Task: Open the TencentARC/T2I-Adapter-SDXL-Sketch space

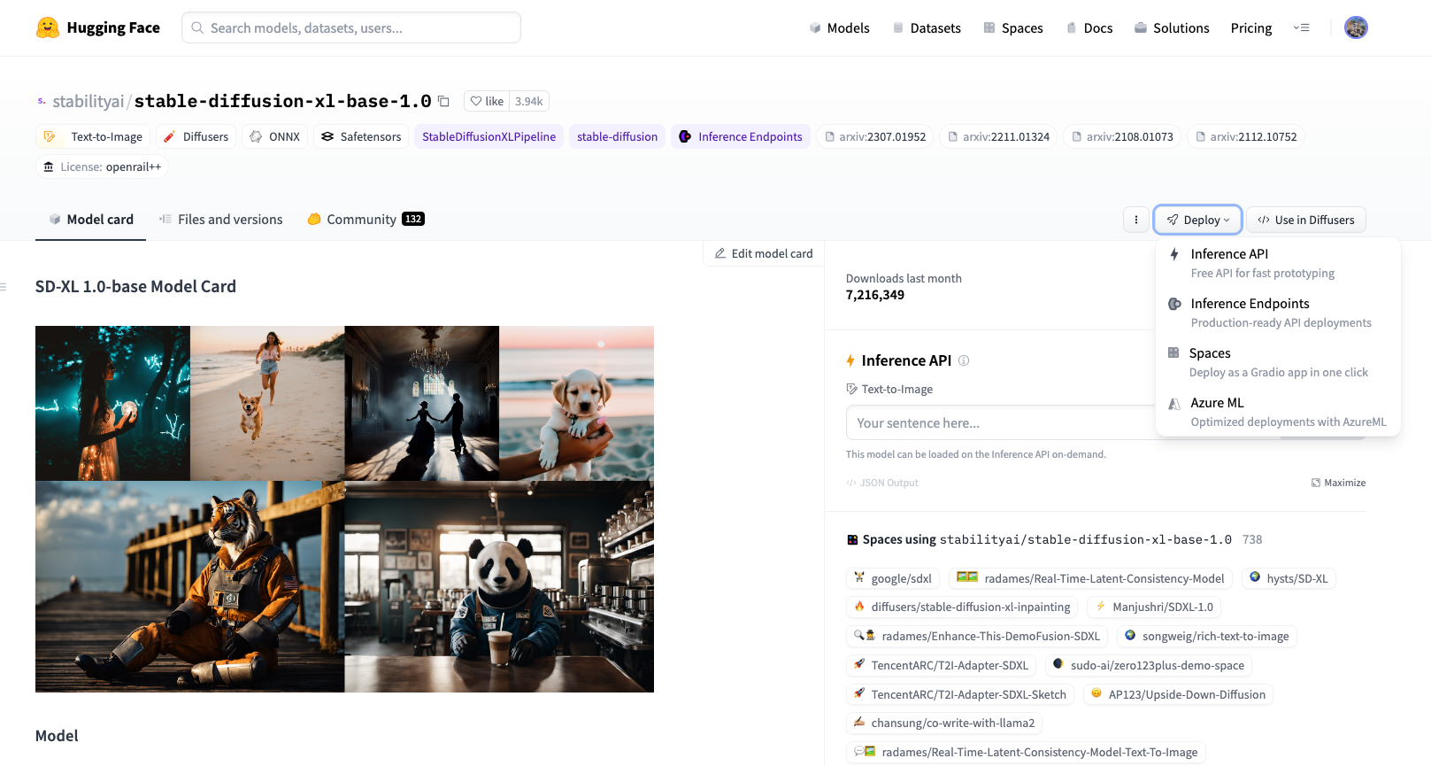Action: point(959,694)
